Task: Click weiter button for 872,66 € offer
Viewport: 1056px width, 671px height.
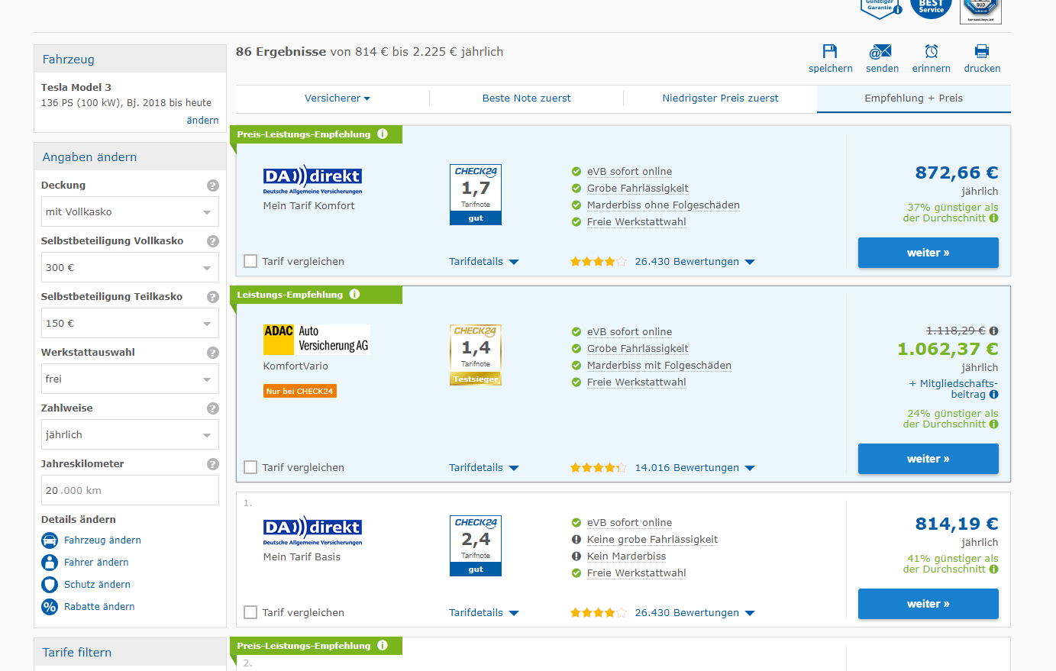Action: 928,253
